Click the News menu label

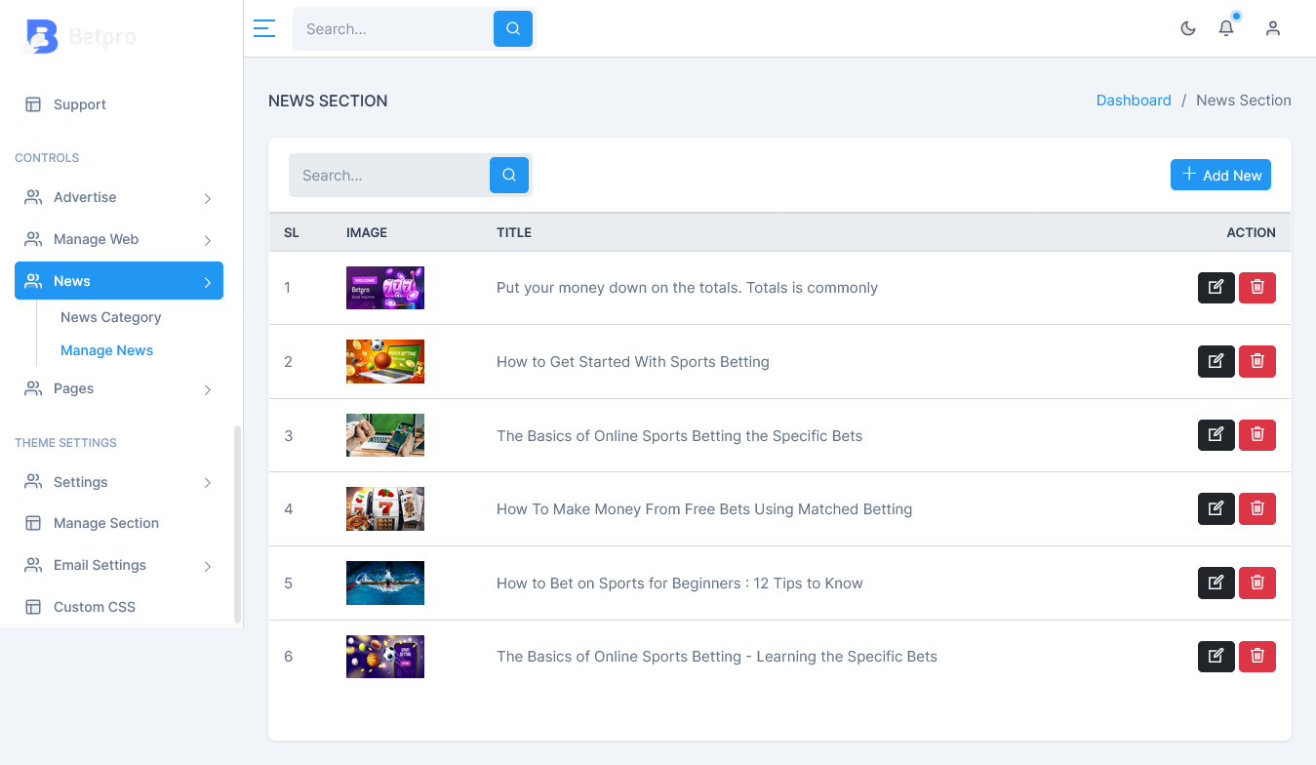tap(72, 281)
